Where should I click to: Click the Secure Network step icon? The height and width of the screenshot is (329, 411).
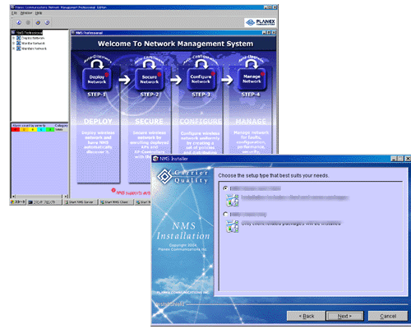coord(150,79)
